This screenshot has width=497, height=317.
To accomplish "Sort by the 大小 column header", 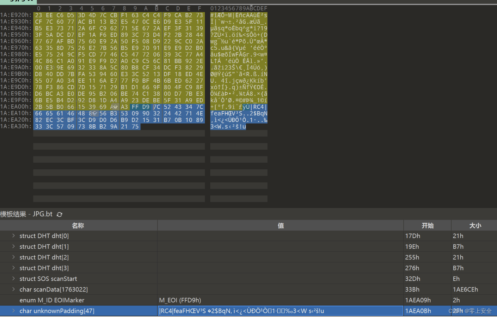I will point(474,225).
